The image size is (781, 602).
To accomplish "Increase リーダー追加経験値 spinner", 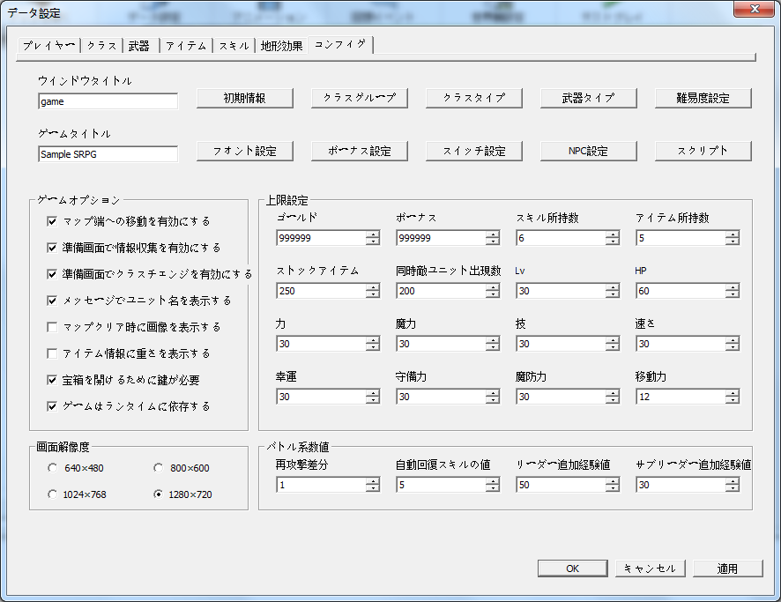I will click(613, 481).
